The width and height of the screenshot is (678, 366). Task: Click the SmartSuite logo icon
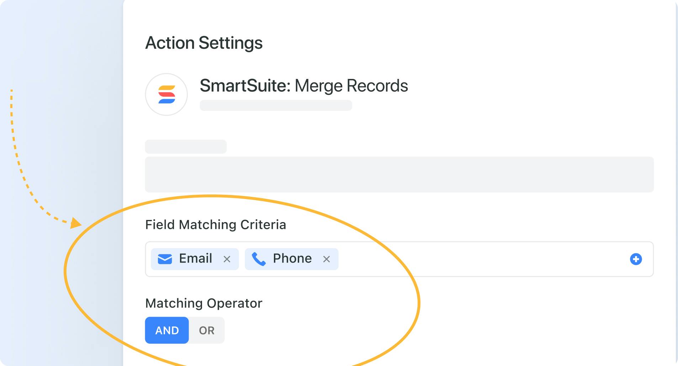point(166,95)
